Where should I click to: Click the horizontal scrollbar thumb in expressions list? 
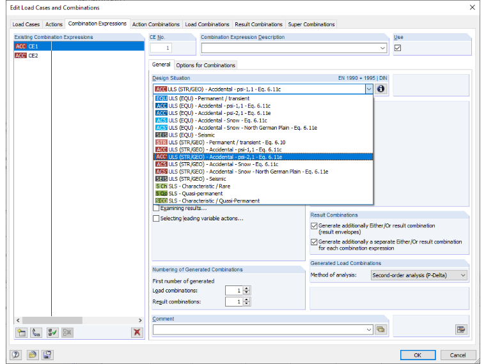(x=52, y=321)
